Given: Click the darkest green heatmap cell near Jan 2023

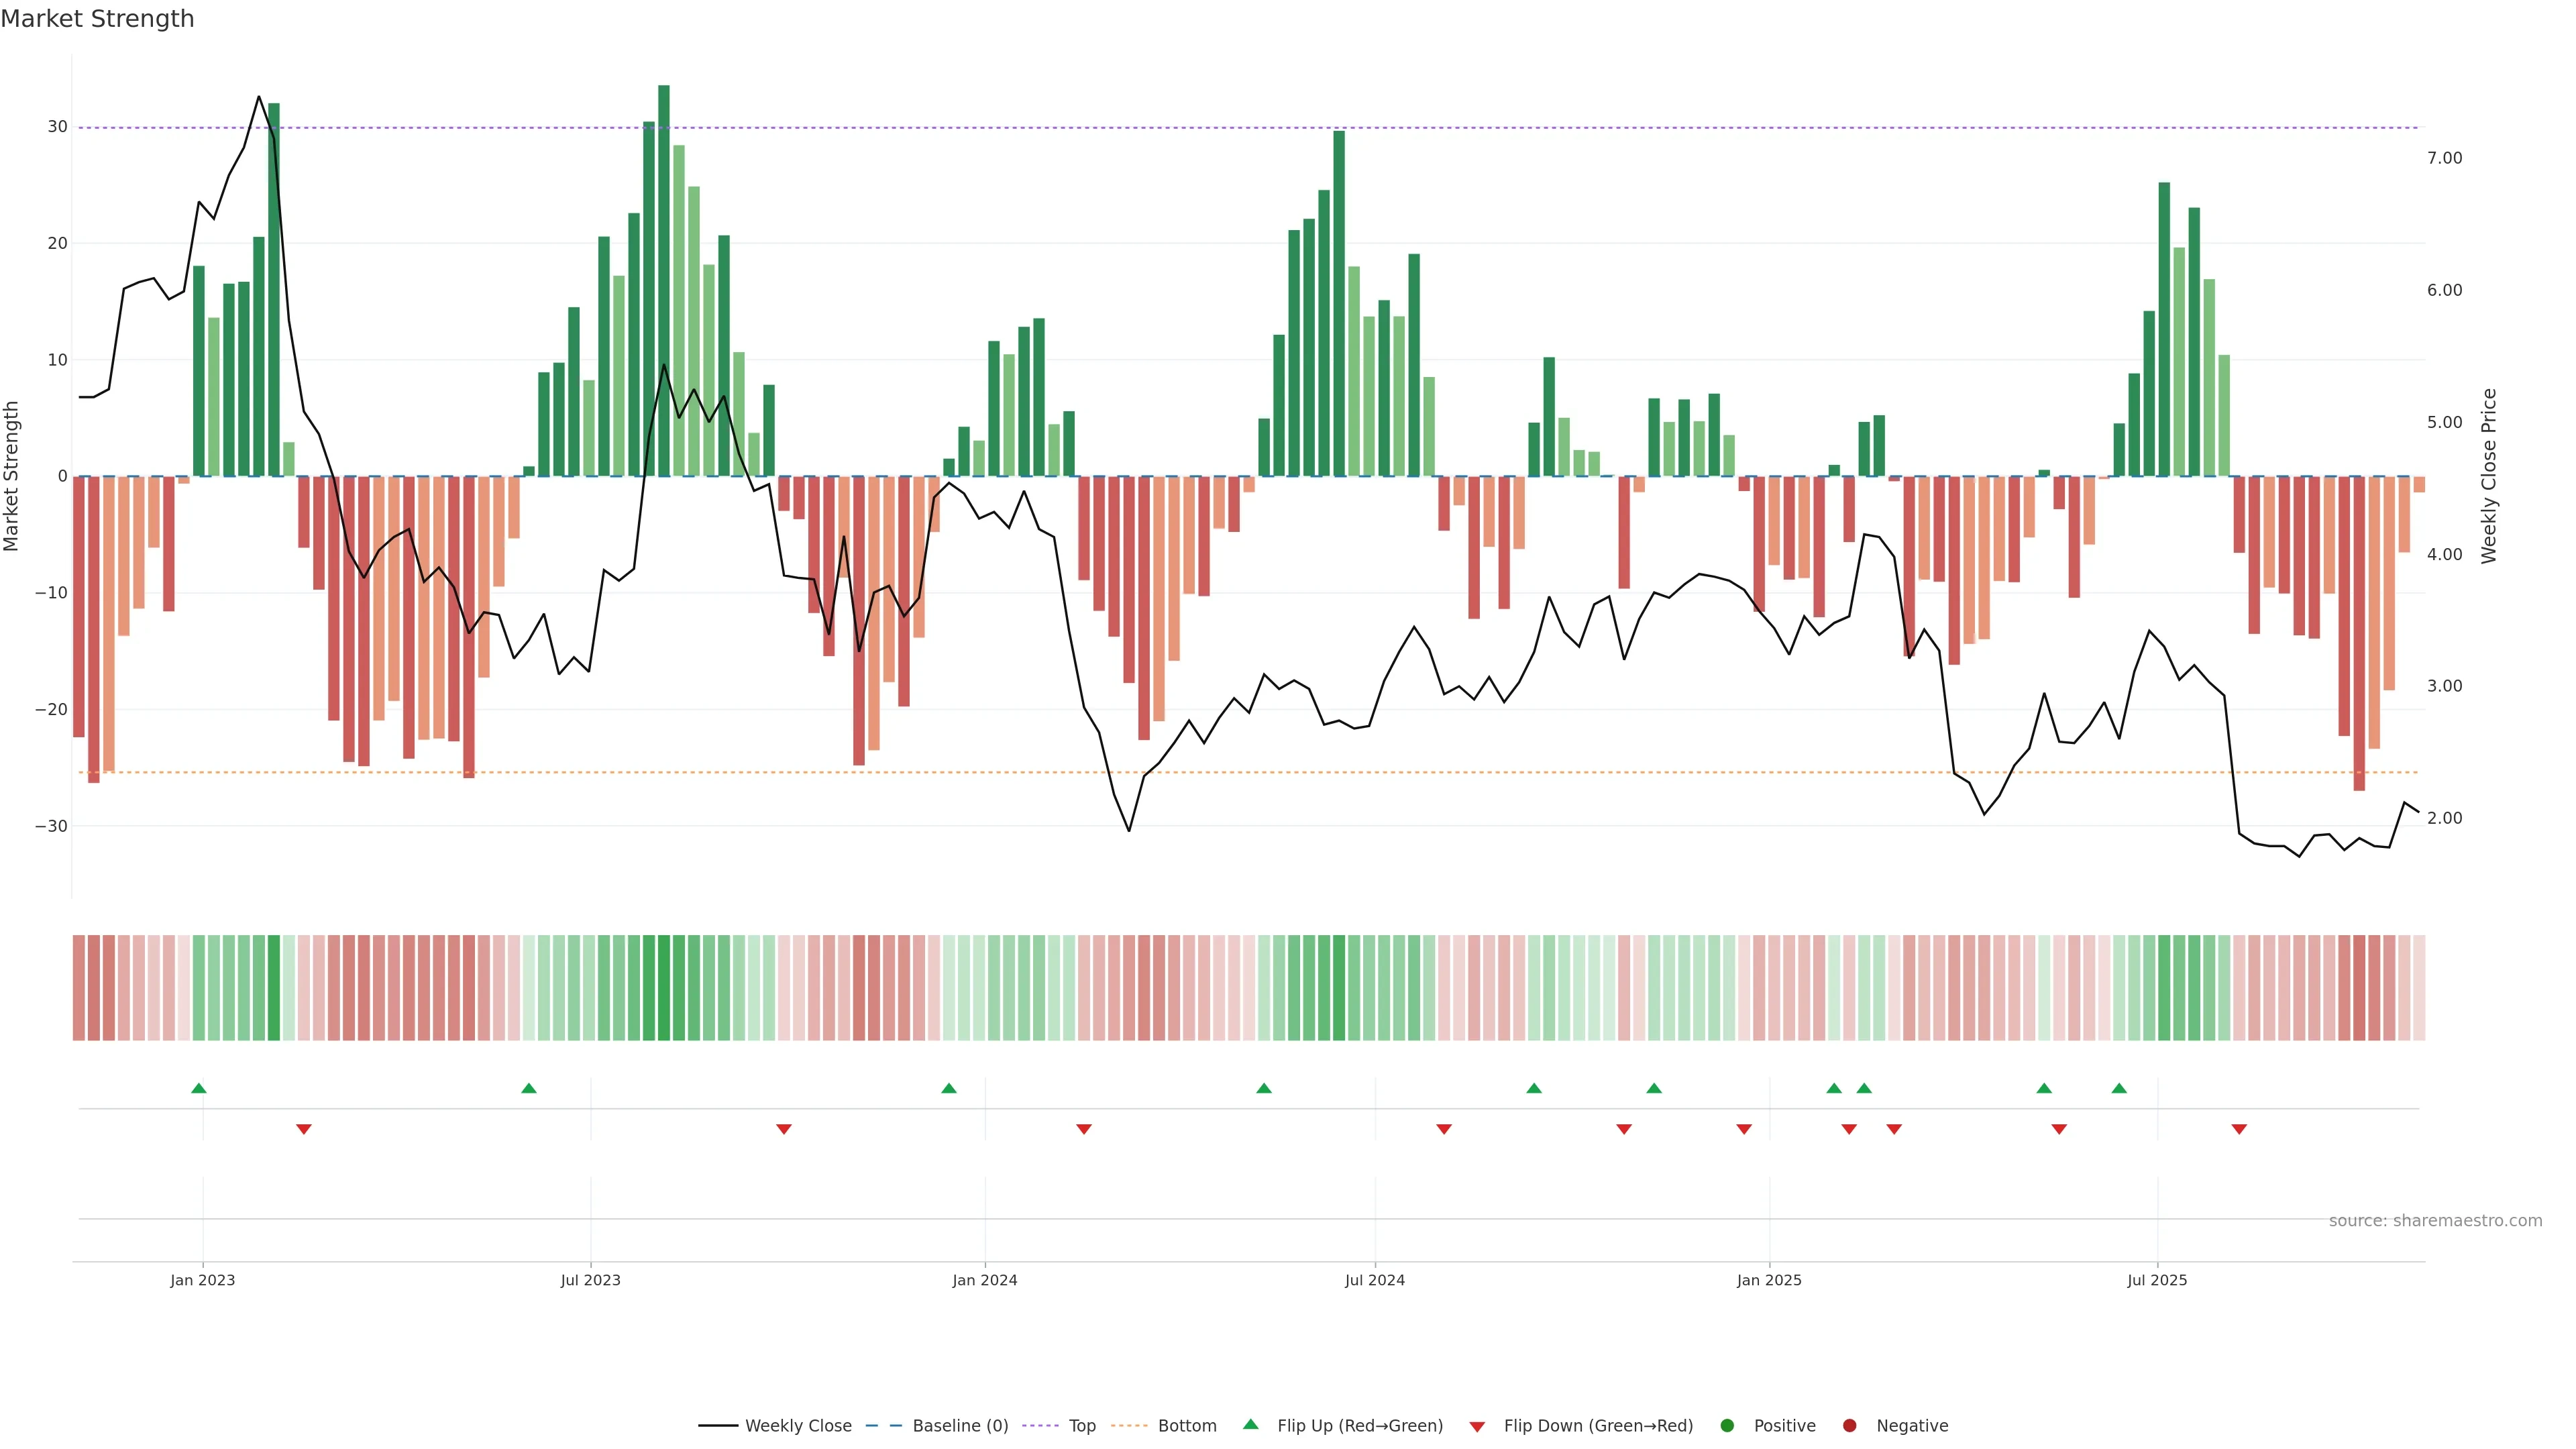Looking at the screenshot, I should [x=274, y=988].
